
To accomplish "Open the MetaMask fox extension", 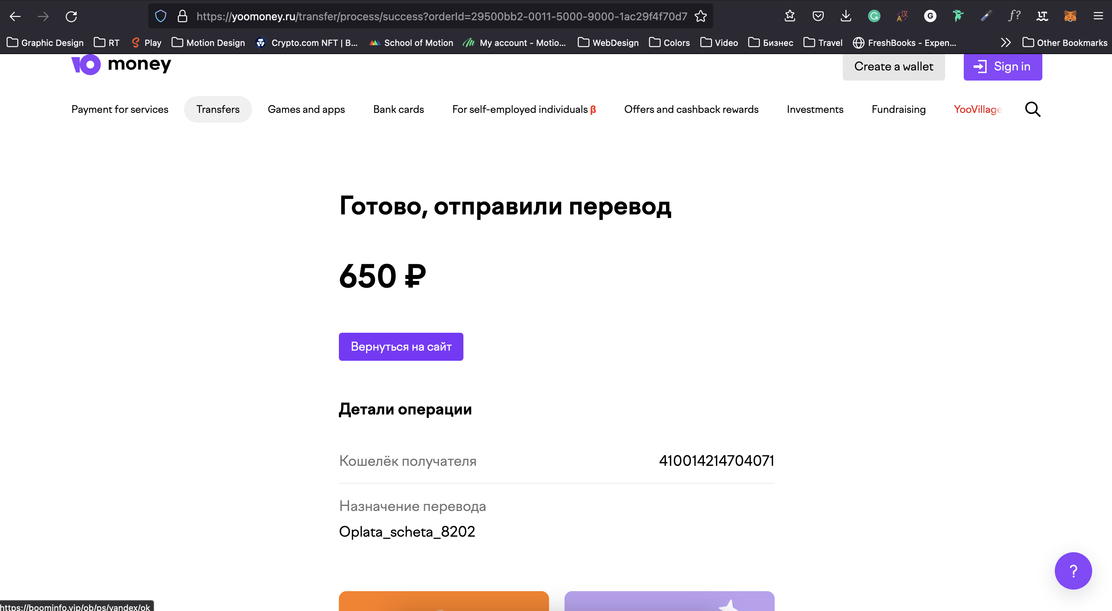I will (x=1070, y=16).
